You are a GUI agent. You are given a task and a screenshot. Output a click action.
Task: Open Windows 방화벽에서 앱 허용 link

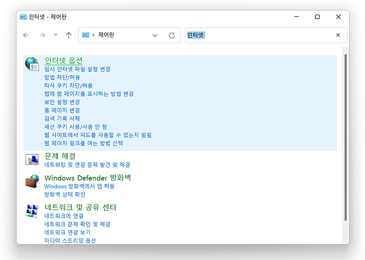79,187
